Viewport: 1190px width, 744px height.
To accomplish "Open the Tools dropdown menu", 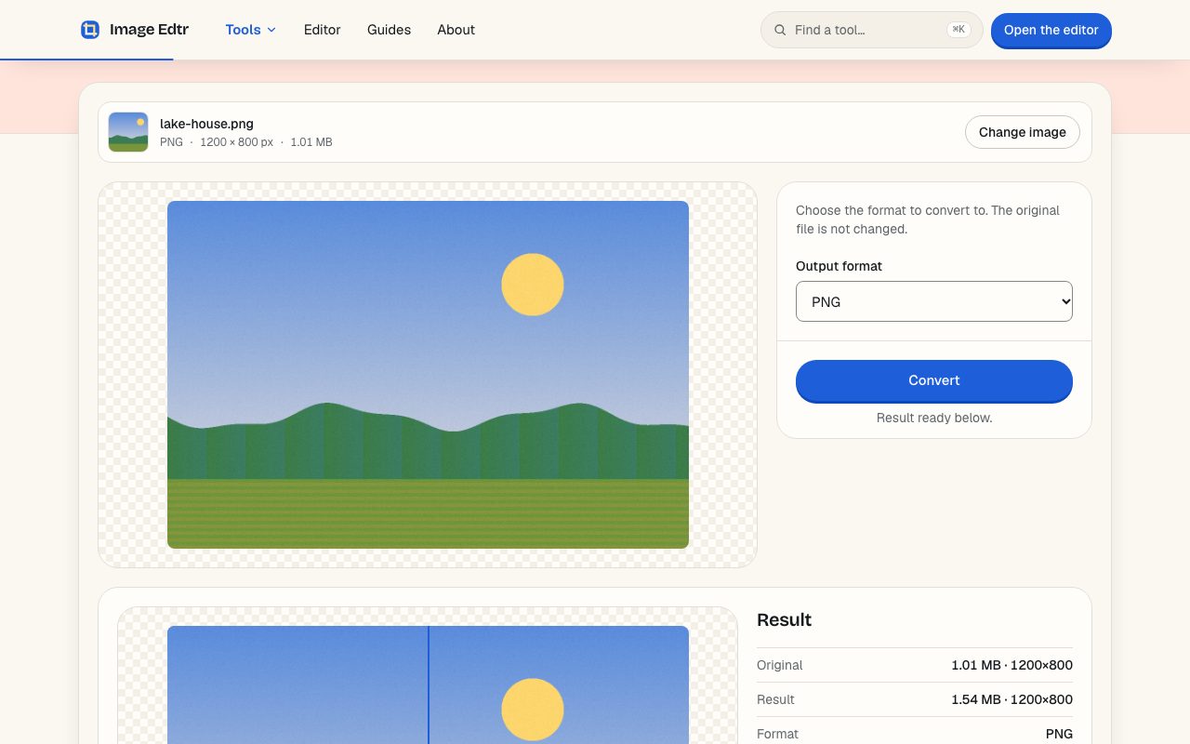I will coord(251,30).
